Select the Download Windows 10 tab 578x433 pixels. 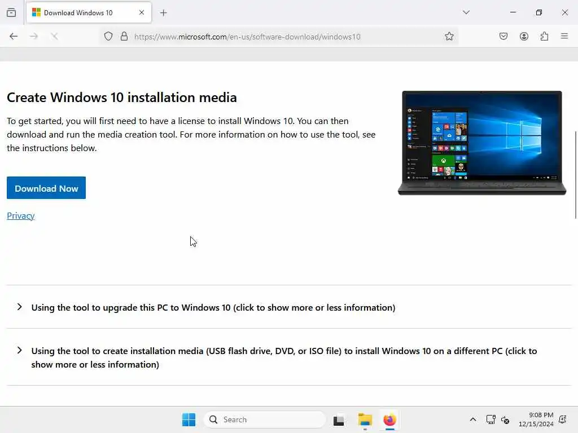point(89,13)
